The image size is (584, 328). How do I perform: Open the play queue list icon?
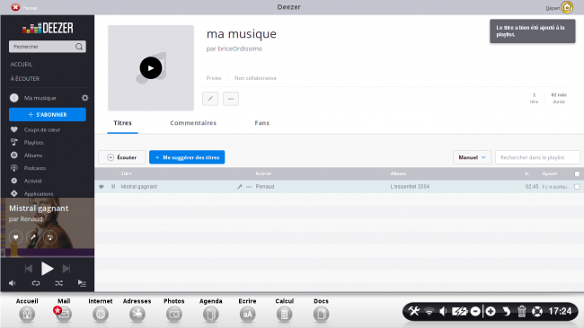click(x=82, y=283)
